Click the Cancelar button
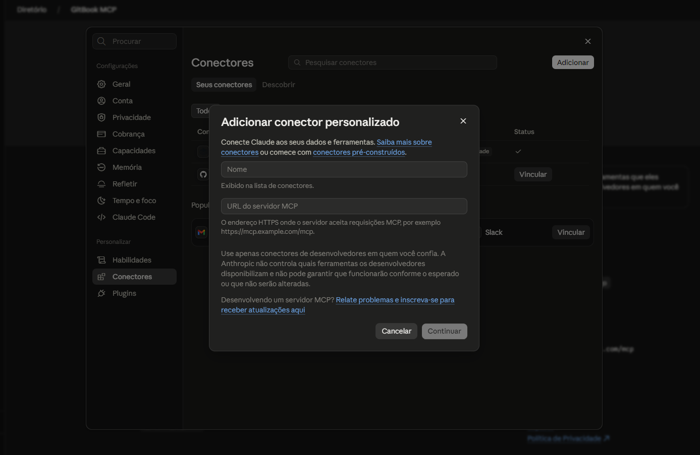Viewport: 700px width, 455px height. (x=396, y=331)
